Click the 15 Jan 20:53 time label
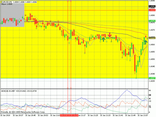The width and height of the screenshot is (156, 117). [43, 115]
